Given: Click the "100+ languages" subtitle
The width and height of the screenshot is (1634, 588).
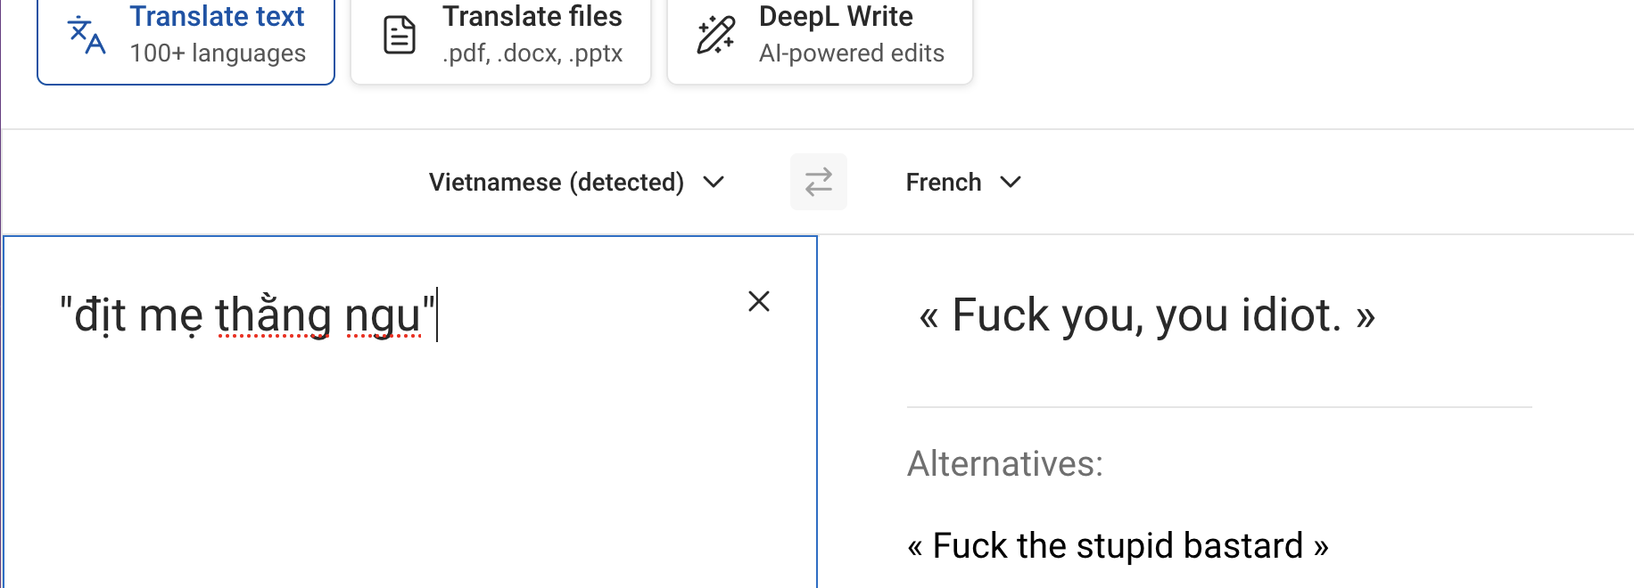Looking at the screenshot, I should point(218,53).
